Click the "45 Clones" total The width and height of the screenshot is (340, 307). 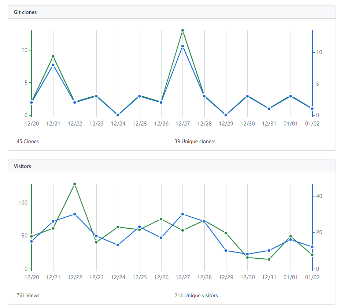click(28, 141)
